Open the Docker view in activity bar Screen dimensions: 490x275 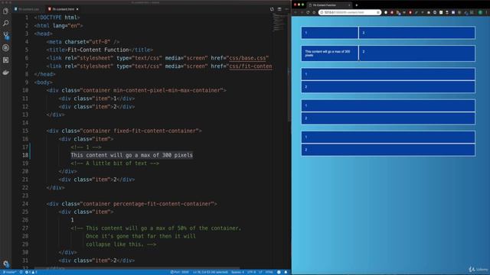(5, 73)
